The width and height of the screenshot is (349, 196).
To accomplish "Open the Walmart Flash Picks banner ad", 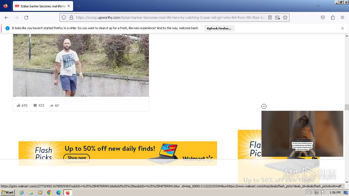I will coord(118,153).
